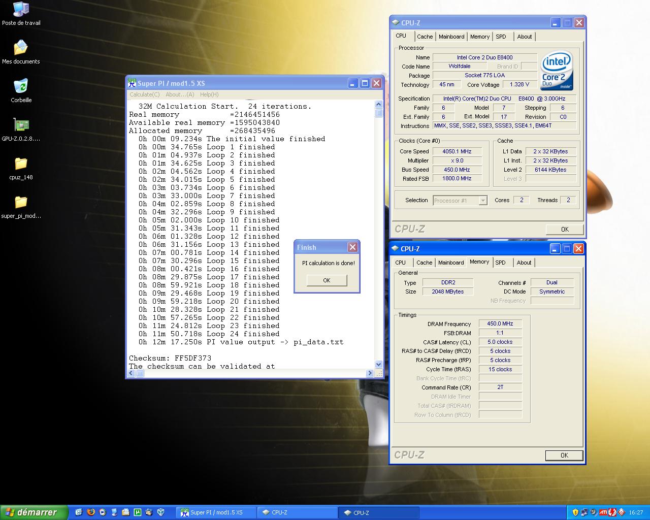This screenshot has height=520, width=650.
Task: Click the security shield tray icon
Action: pos(575,512)
